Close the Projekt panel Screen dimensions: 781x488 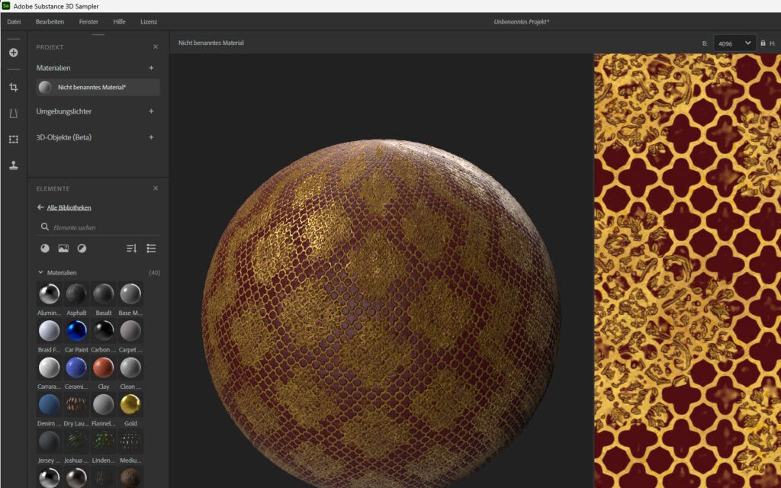tap(156, 47)
